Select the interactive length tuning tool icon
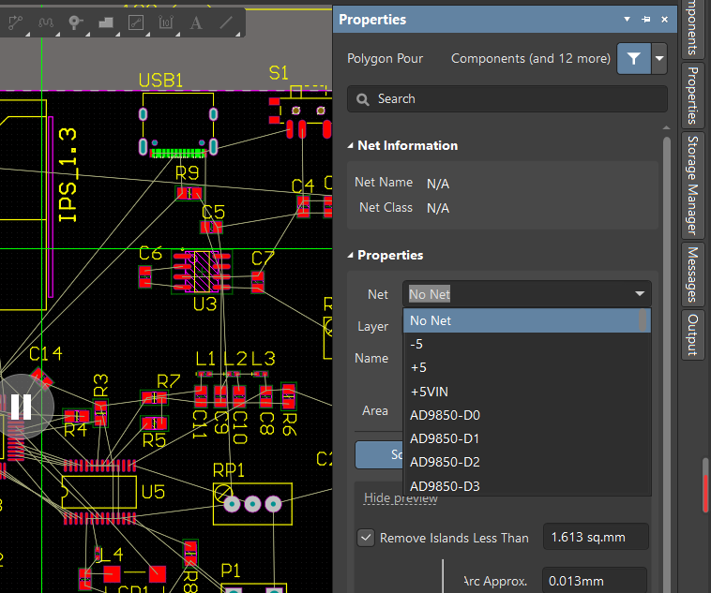Image resolution: width=711 pixels, height=593 pixels. click(x=45, y=22)
